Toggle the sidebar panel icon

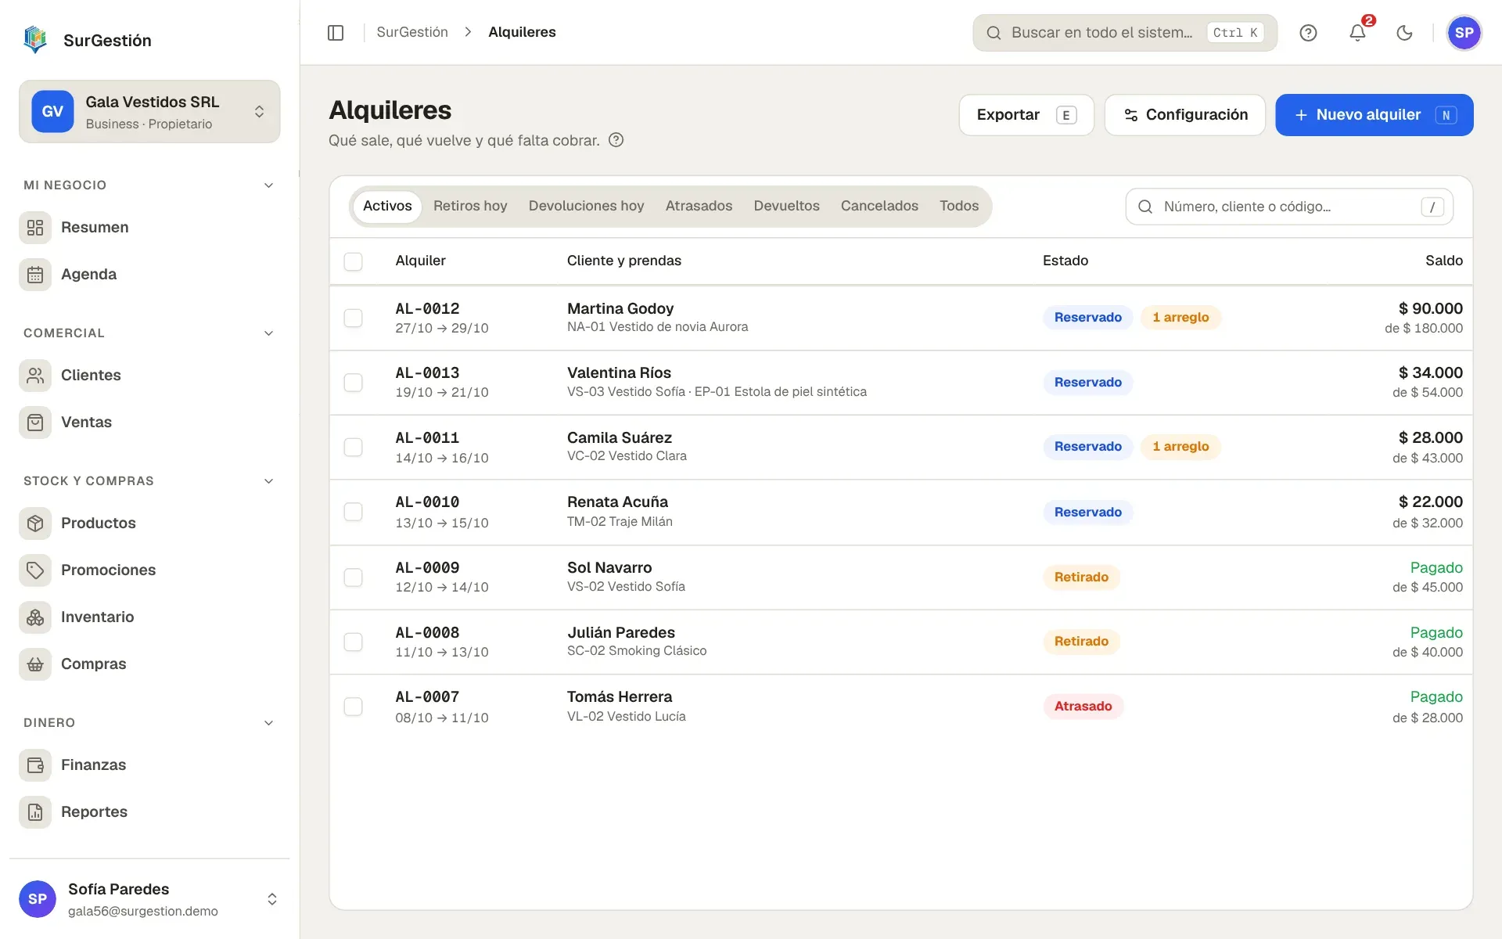(336, 32)
